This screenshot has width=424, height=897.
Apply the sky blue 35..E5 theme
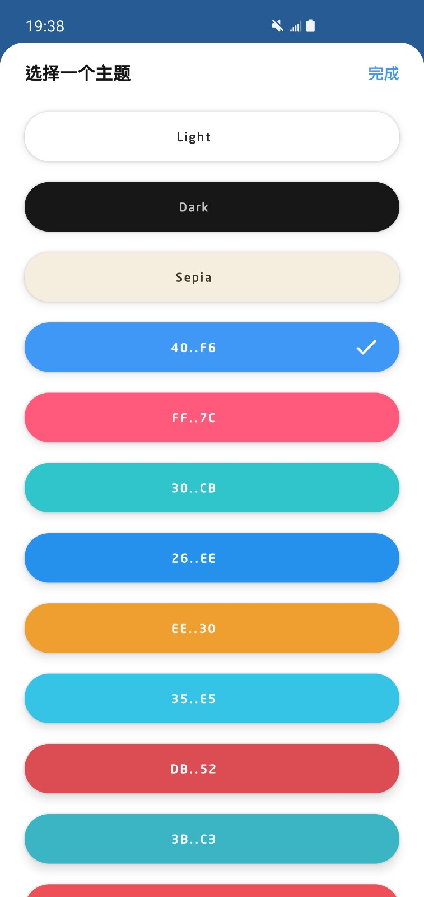[212, 699]
